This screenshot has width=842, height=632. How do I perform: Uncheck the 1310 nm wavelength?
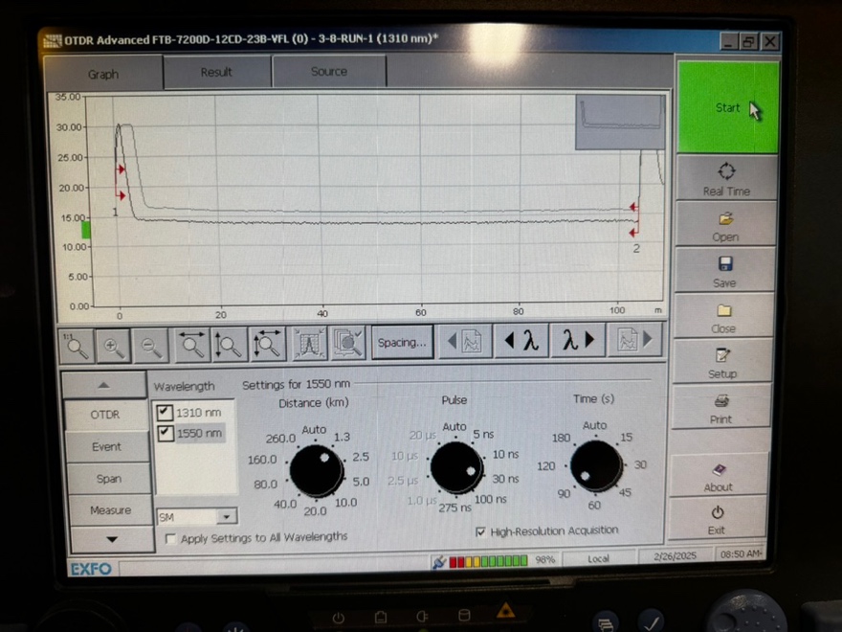[165, 413]
